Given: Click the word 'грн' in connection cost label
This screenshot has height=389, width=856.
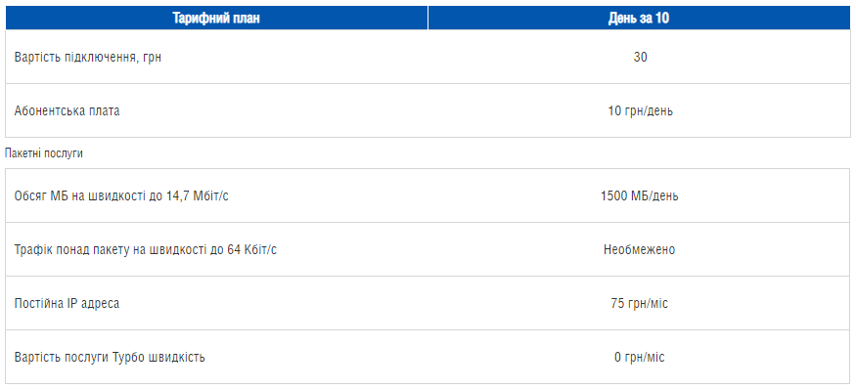Looking at the screenshot, I should point(152,58).
